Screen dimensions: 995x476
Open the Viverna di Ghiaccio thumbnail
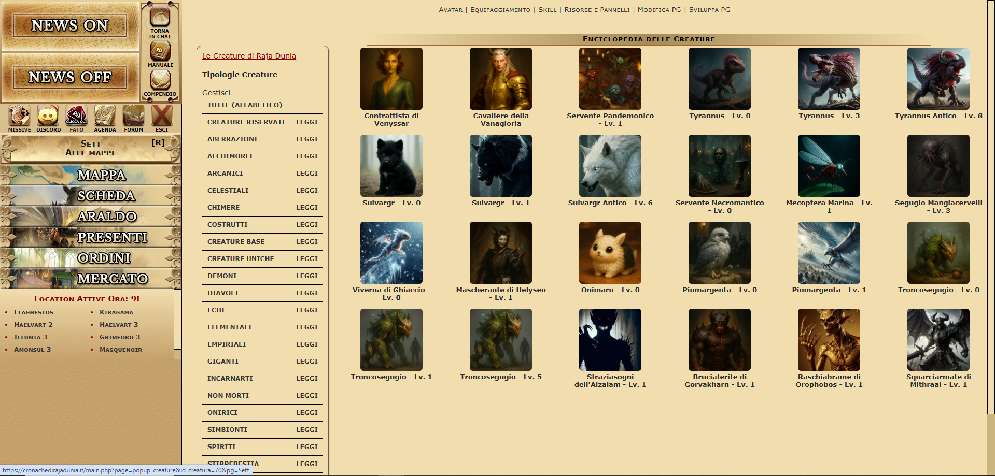click(x=391, y=253)
